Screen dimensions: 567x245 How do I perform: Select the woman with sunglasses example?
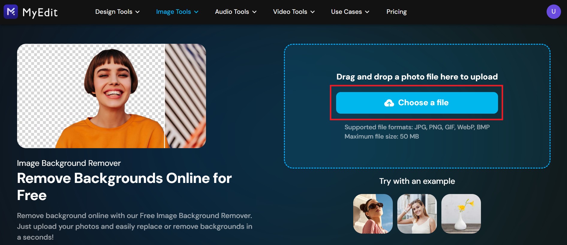click(x=373, y=214)
